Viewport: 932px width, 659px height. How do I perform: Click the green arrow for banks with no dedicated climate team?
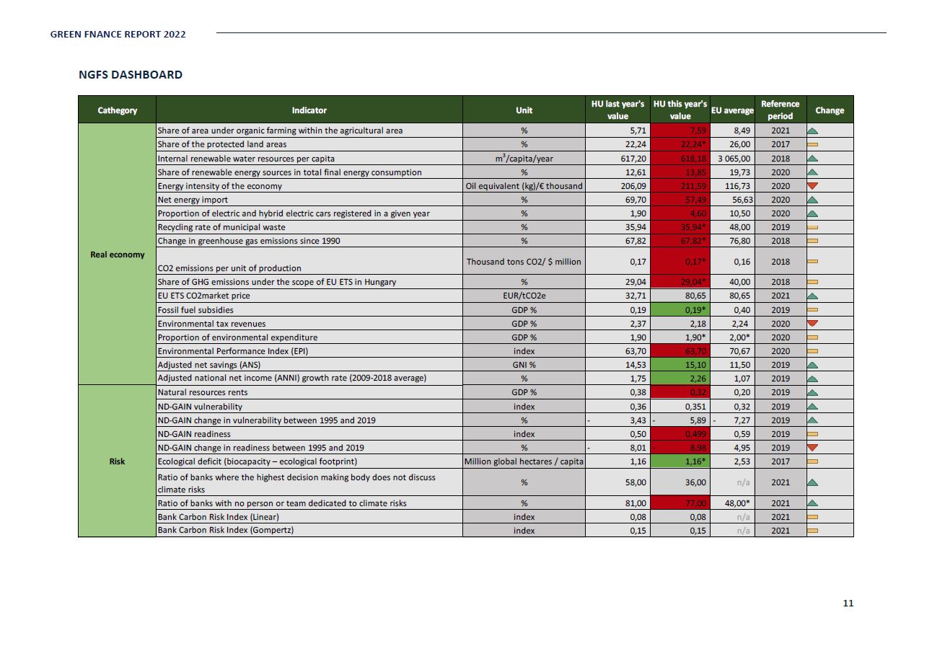pyautogui.click(x=812, y=503)
